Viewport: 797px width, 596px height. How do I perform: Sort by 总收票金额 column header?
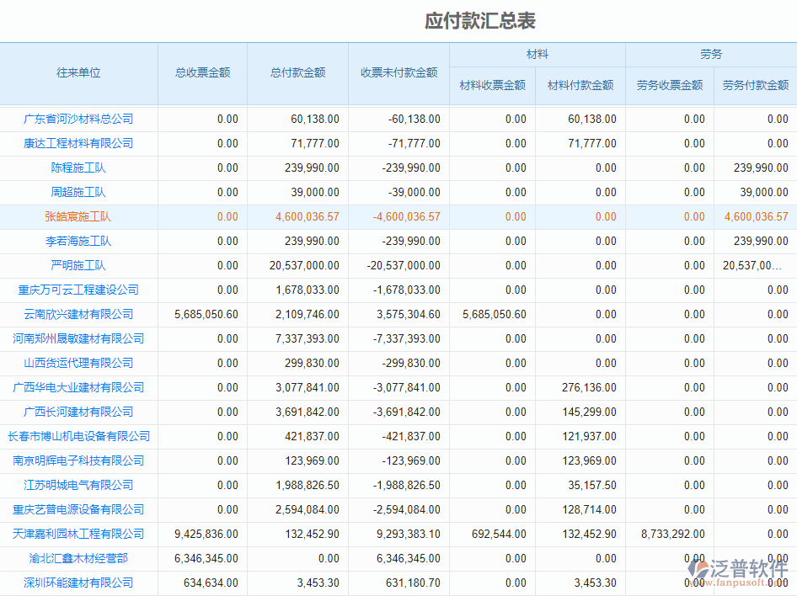(x=202, y=73)
